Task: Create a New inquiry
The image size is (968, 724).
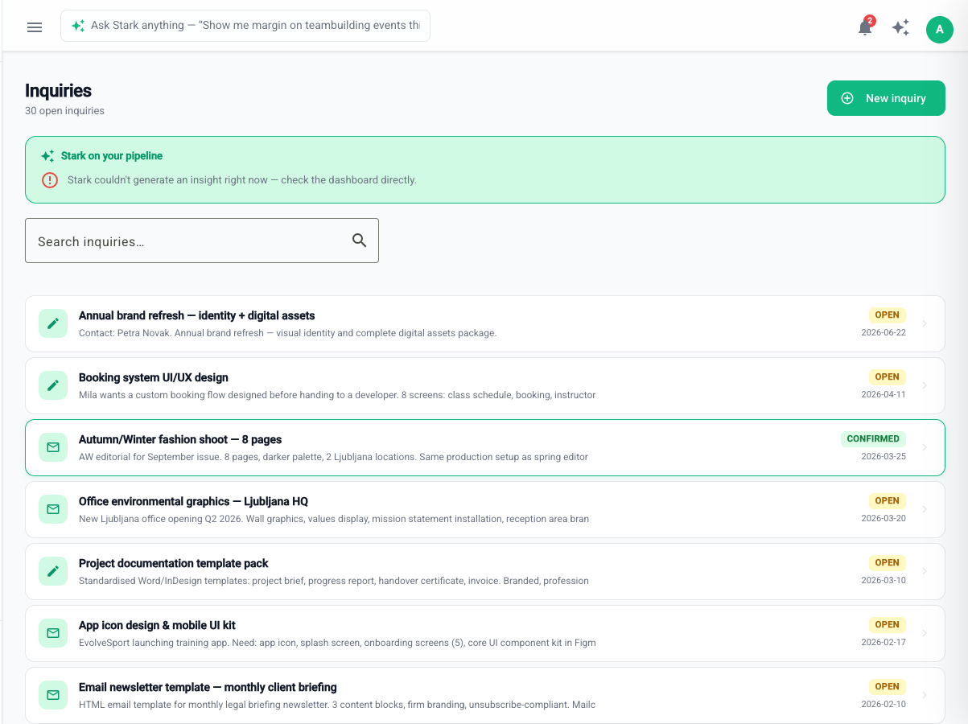Action: (886, 98)
